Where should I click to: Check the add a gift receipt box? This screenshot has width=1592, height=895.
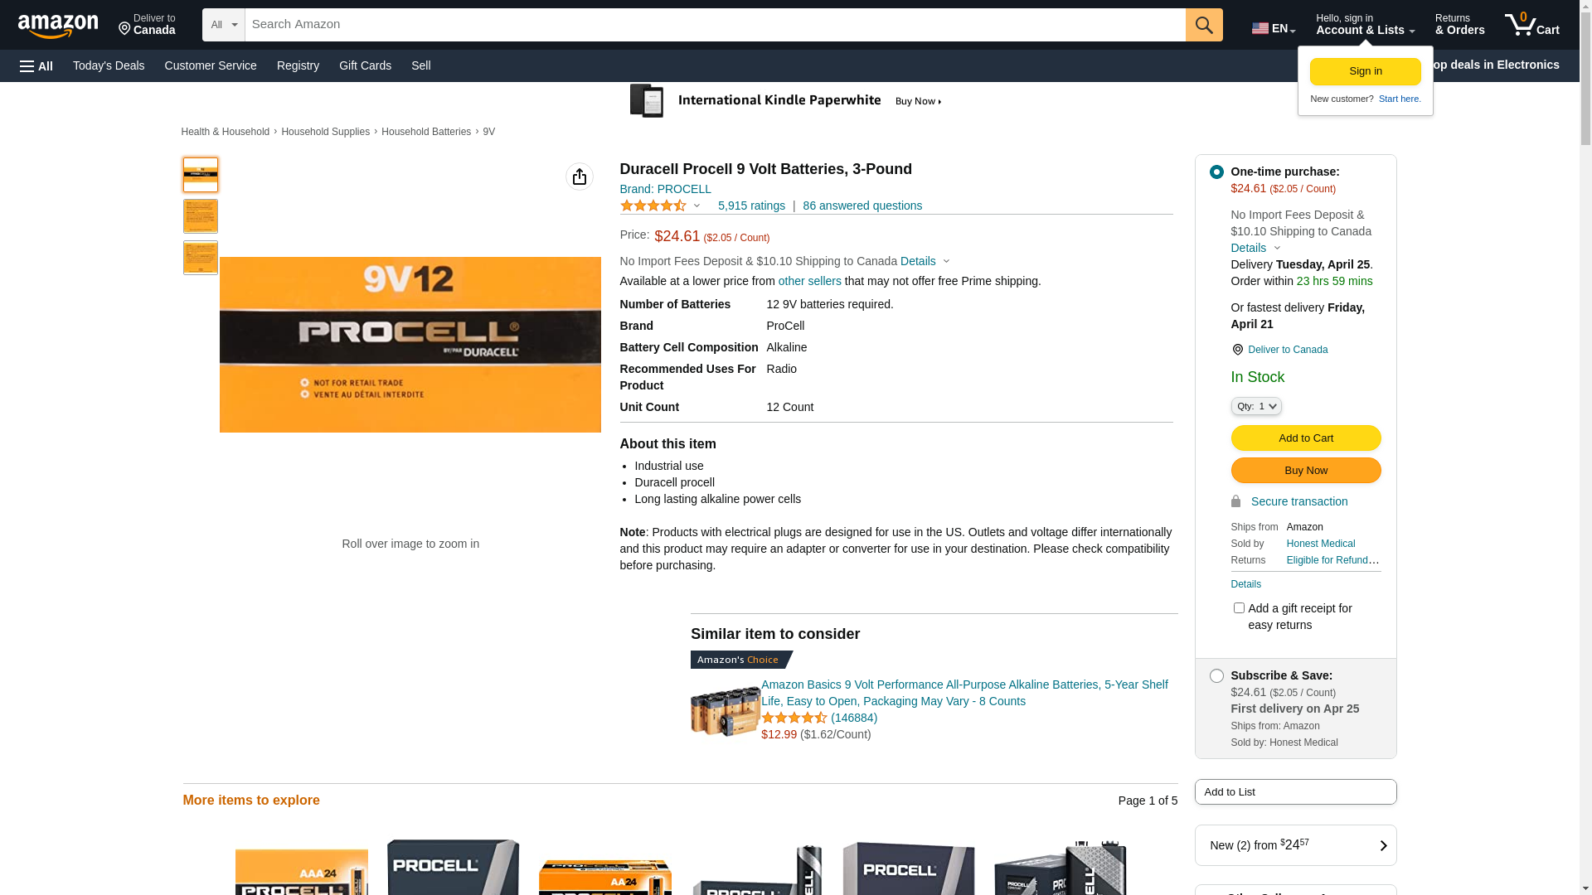pos(1238,608)
